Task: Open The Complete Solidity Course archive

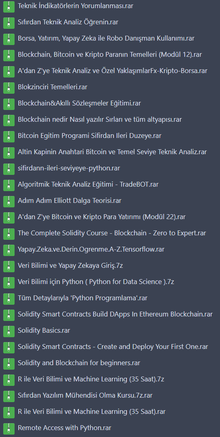Action: pos(112,233)
